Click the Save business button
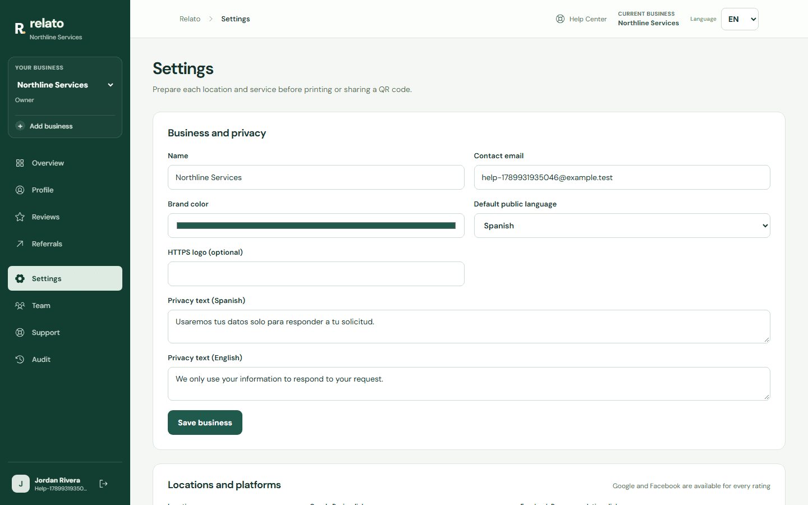The height and width of the screenshot is (505, 808). coord(205,423)
